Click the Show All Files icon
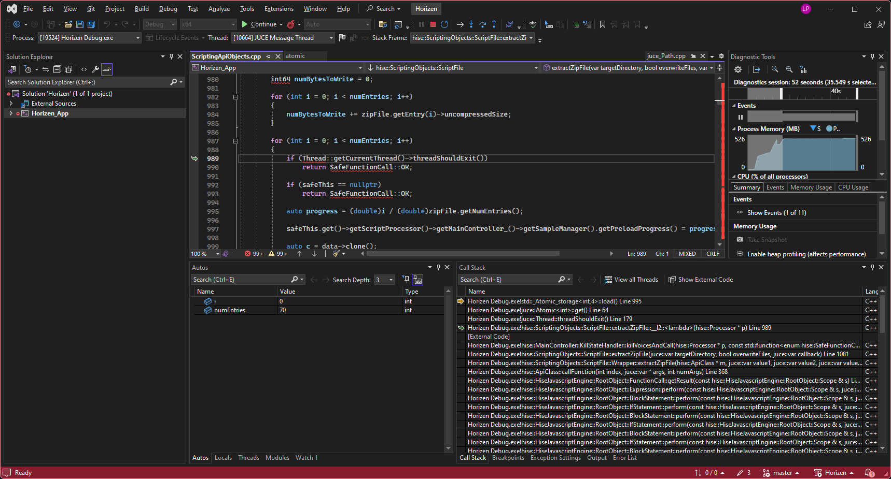The width and height of the screenshot is (891, 479). point(68,69)
